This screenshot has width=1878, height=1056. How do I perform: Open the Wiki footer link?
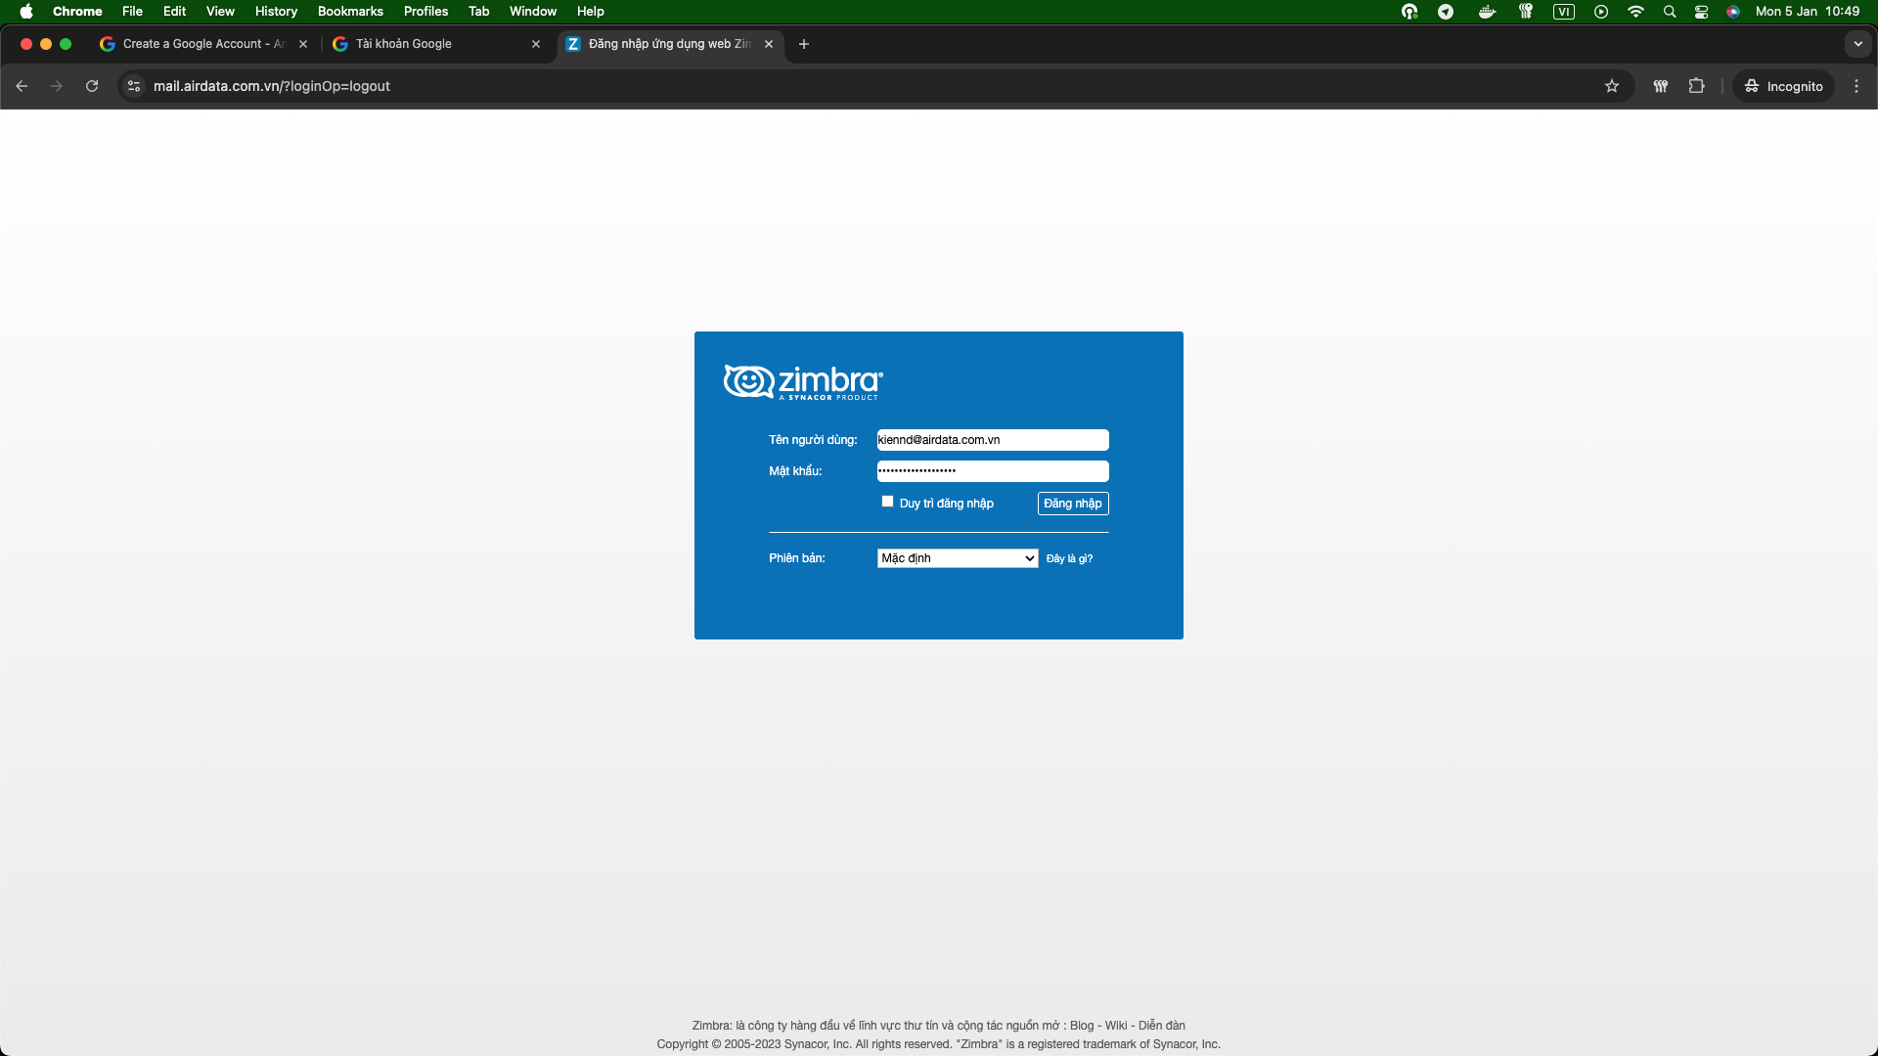pyautogui.click(x=1115, y=1026)
